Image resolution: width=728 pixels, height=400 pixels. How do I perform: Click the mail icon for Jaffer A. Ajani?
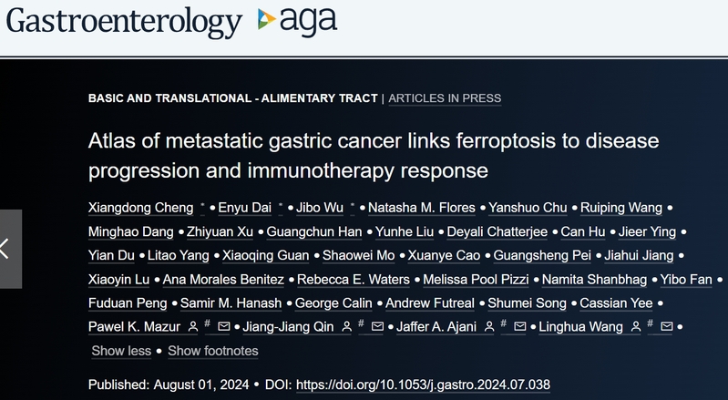(520, 326)
